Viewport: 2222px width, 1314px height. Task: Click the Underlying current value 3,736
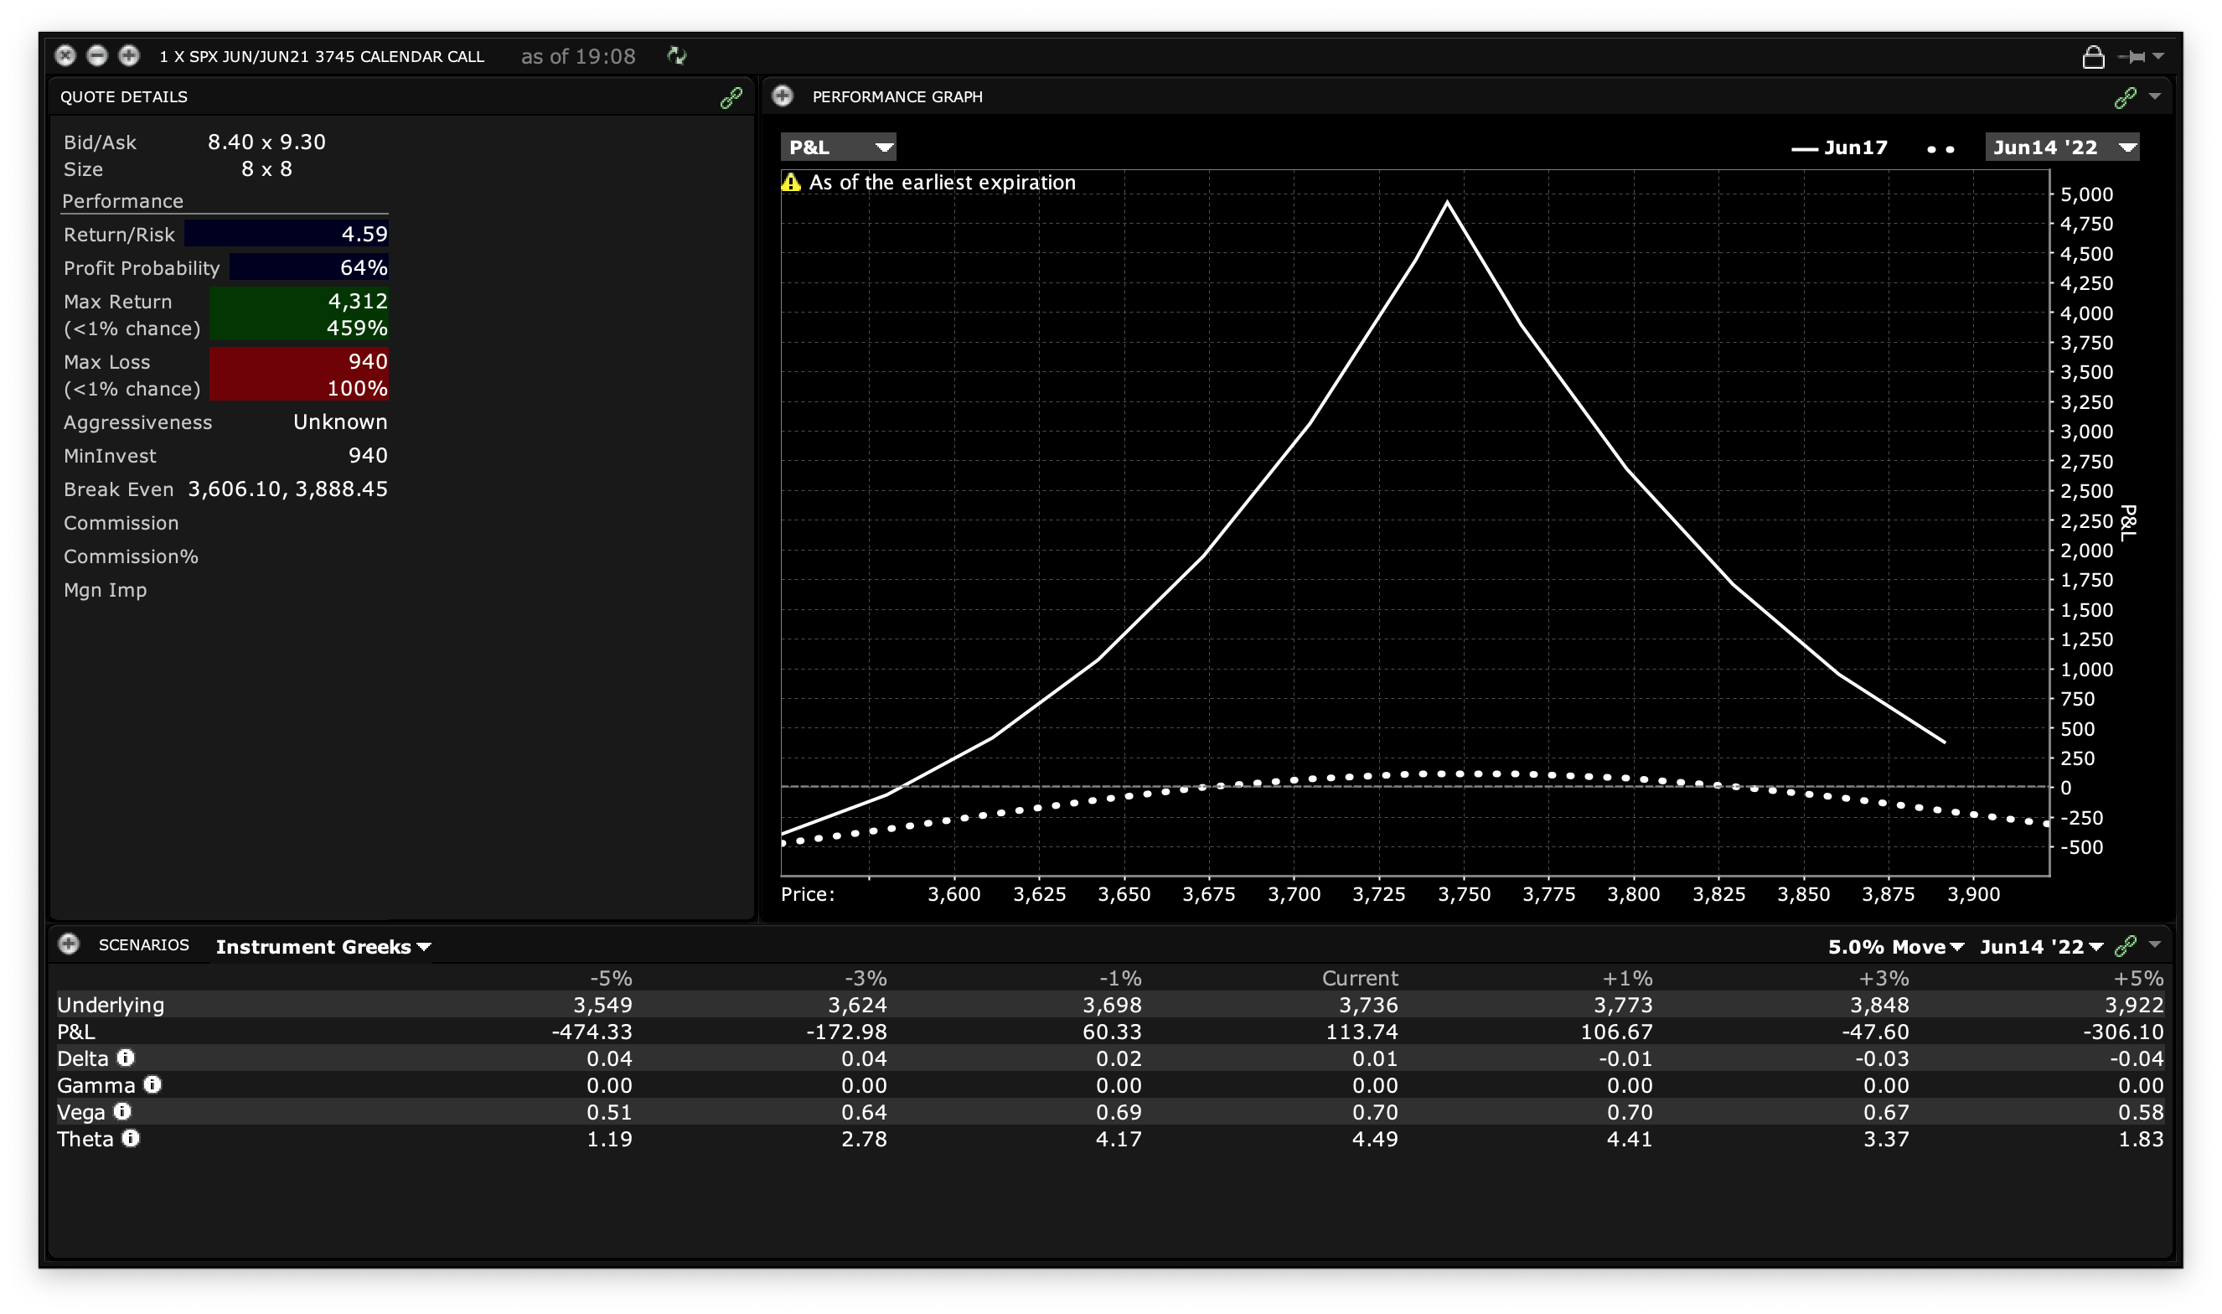pyautogui.click(x=1367, y=1005)
